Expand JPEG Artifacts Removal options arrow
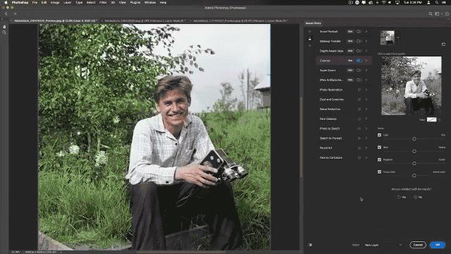The width and height of the screenshot is (451, 254). tap(366, 80)
